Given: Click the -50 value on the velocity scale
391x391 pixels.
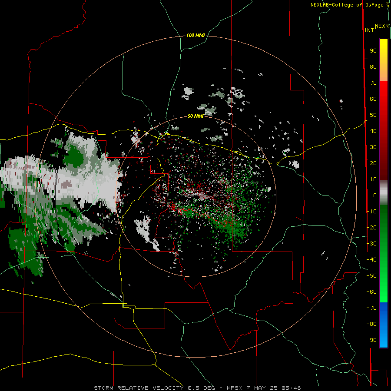Looking at the screenshot, I should (371, 276).
